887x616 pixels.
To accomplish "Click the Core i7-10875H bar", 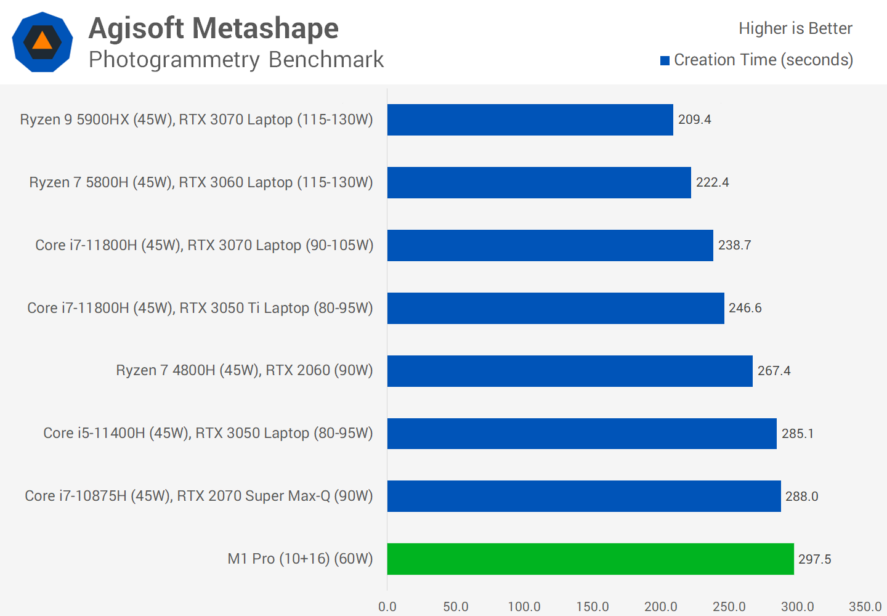I will pyautogui.click(x=584, y=496).
